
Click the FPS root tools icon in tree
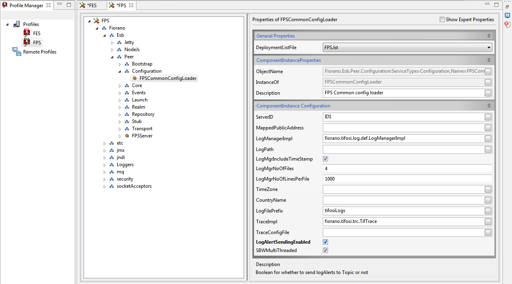[x=96, y=20]
